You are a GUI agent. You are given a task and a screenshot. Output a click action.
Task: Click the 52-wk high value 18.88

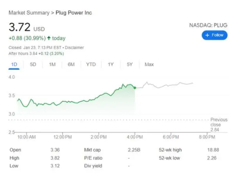coord(213,150)
